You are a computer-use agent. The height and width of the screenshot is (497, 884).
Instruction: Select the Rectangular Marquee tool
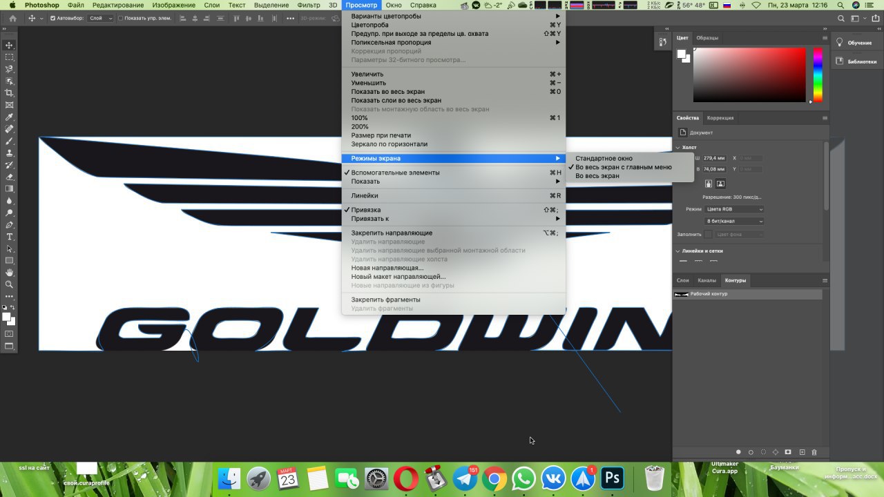[10, 57]
